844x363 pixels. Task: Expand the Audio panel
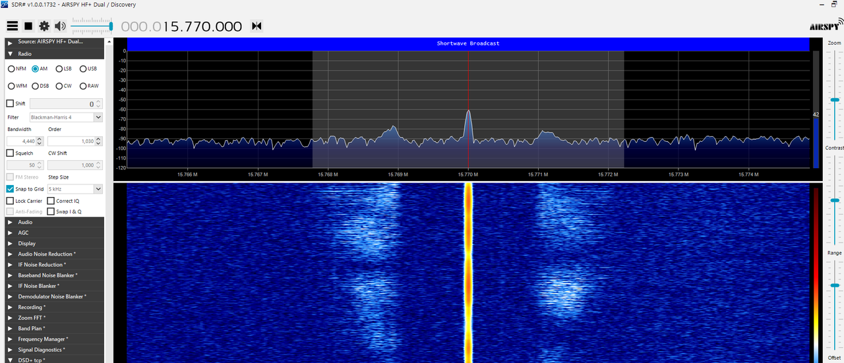tap(55, 222)
